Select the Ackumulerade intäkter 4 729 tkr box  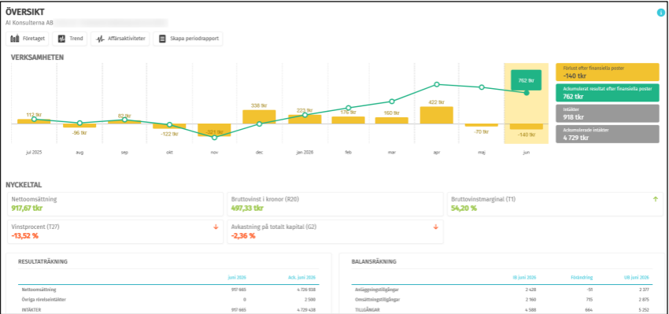coord(607,134)
